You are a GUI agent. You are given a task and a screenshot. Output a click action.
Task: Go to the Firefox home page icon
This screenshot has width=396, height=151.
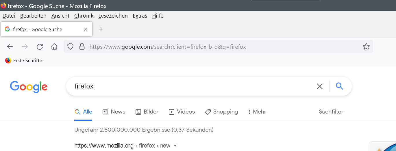(54, 47)
